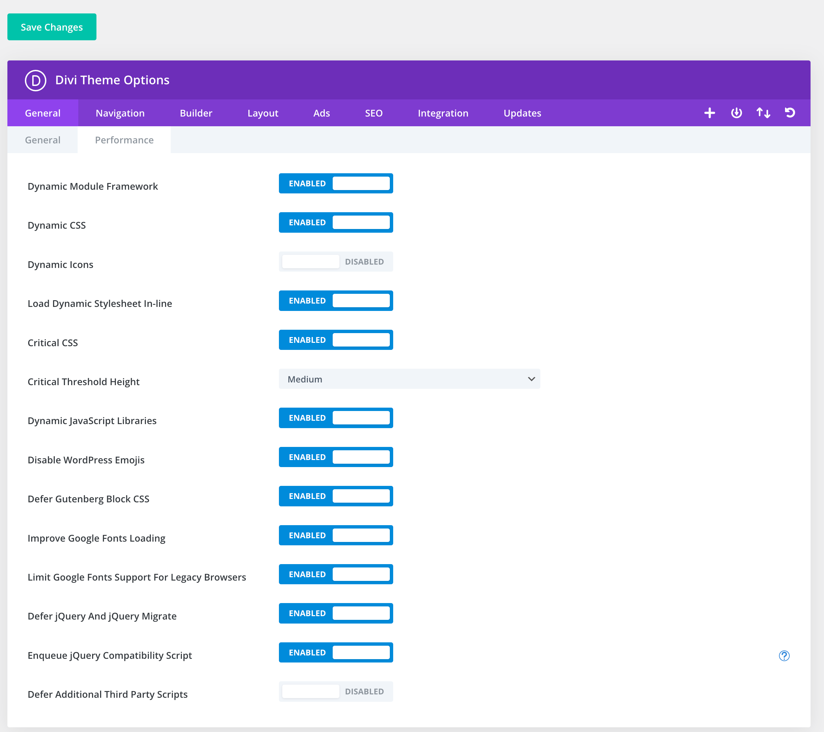
Task: Select the Performance sub-tab
Action: (x=124, y=140)
